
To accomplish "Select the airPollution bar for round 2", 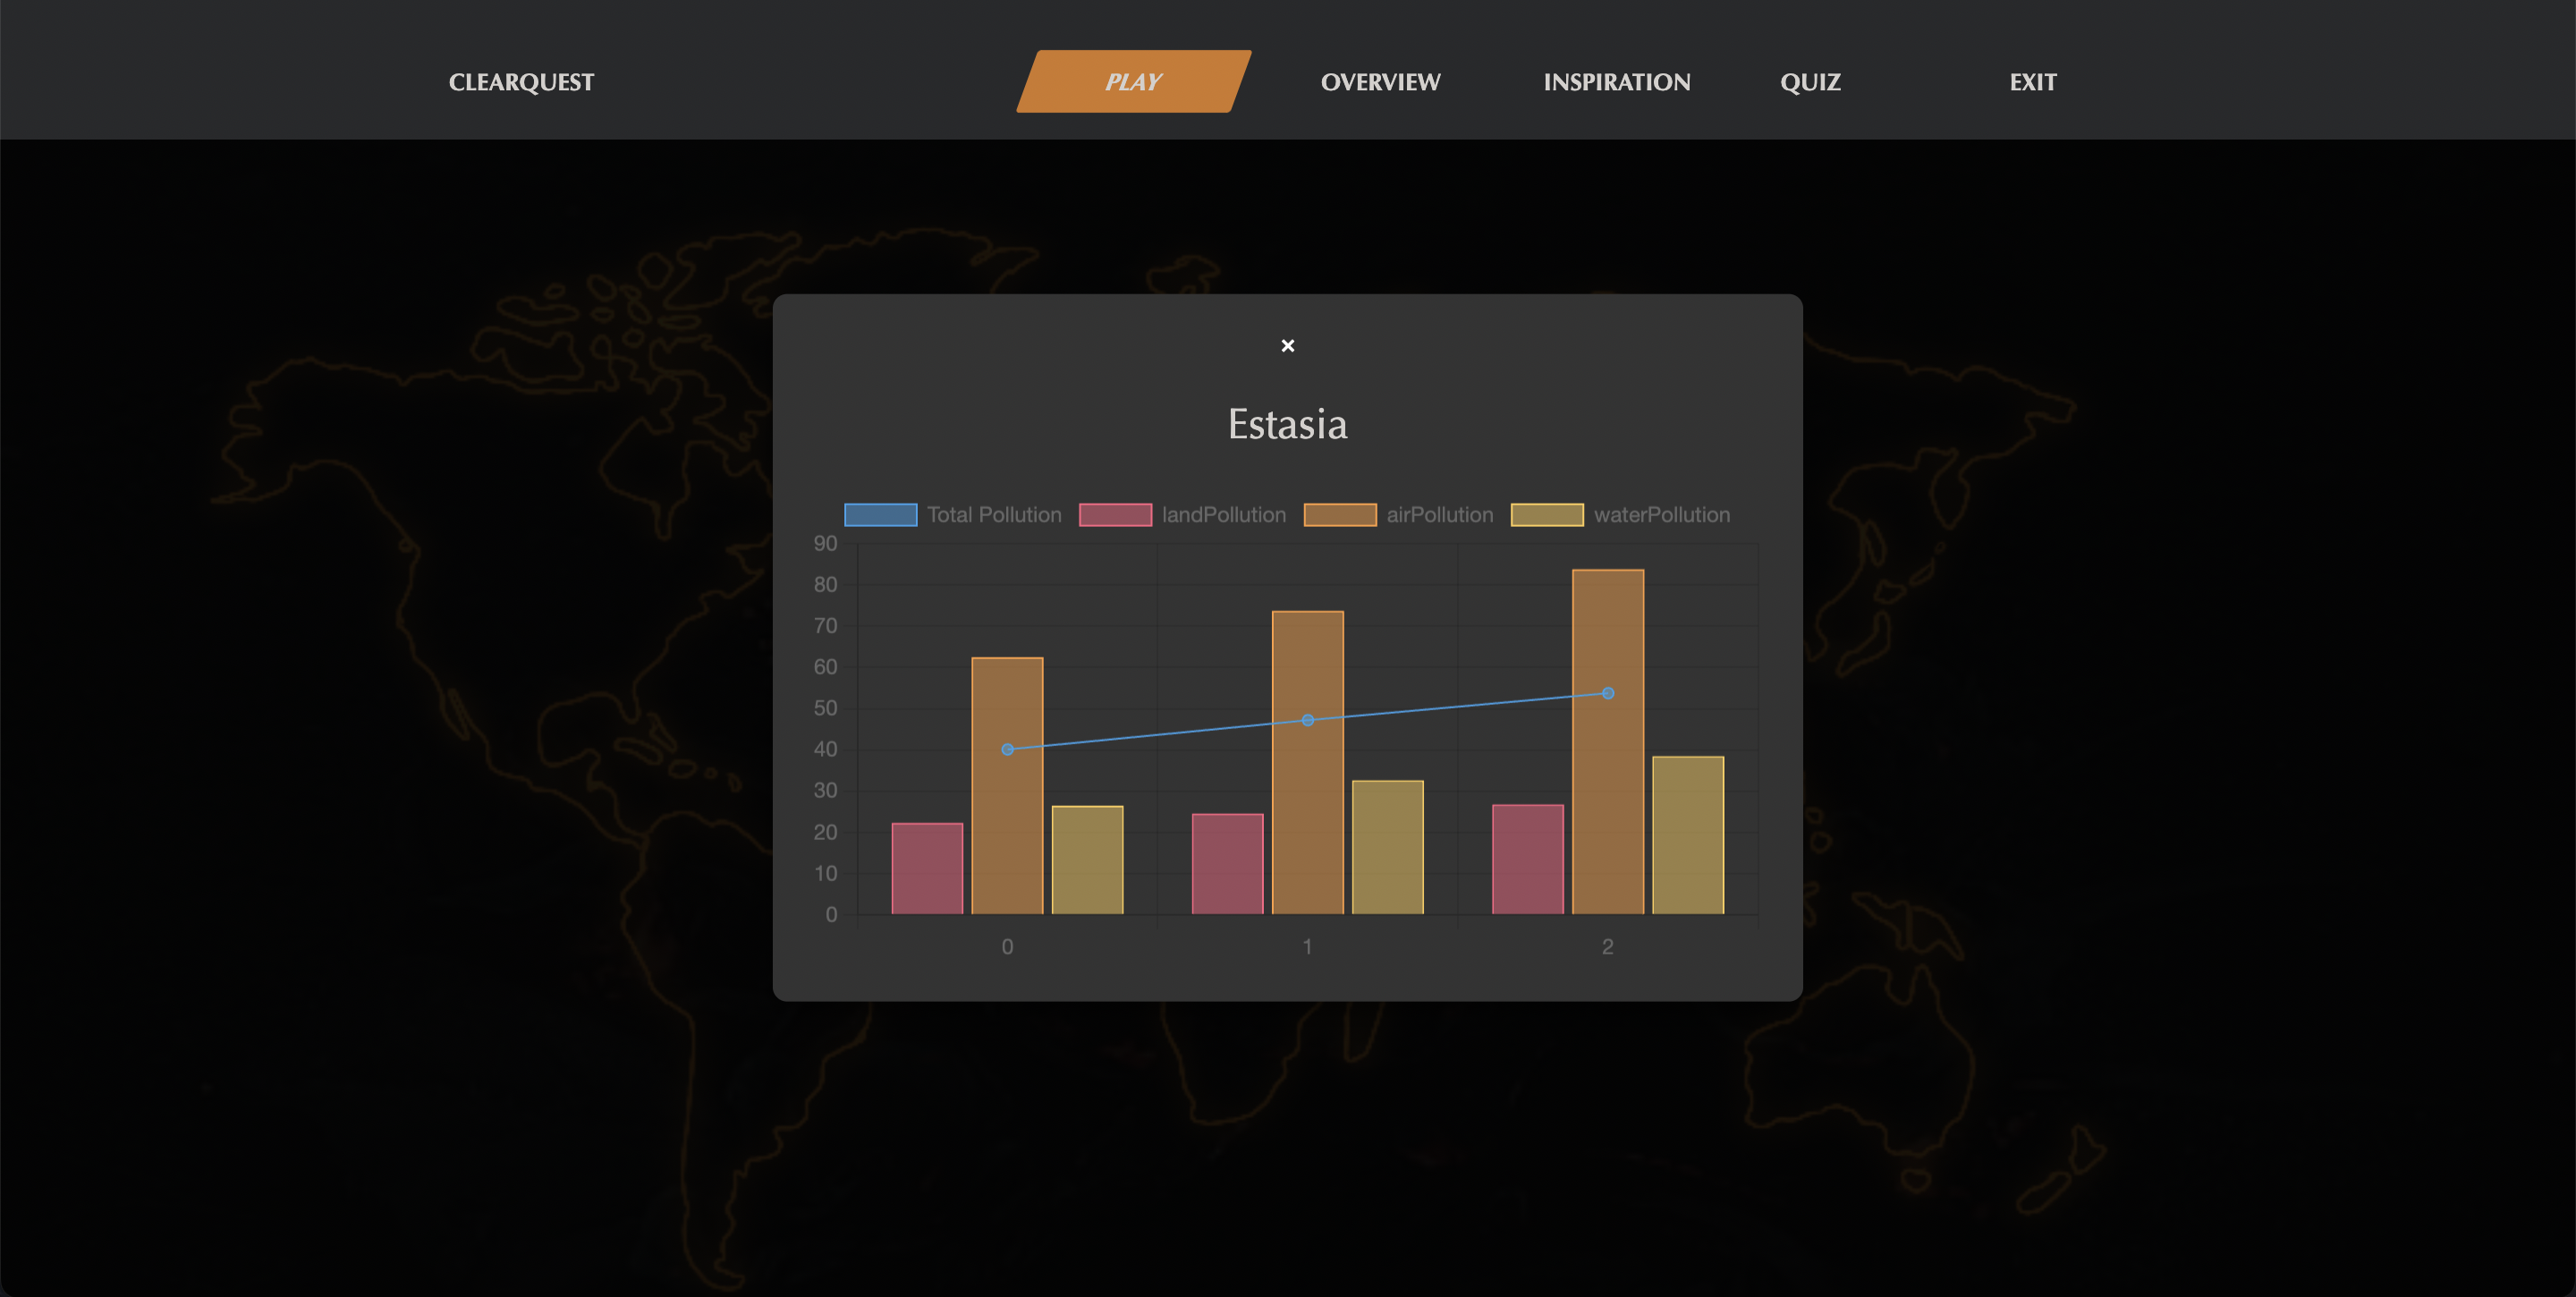I will click(1607, 800).
